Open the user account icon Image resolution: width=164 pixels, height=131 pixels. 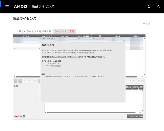click(149, 6)
